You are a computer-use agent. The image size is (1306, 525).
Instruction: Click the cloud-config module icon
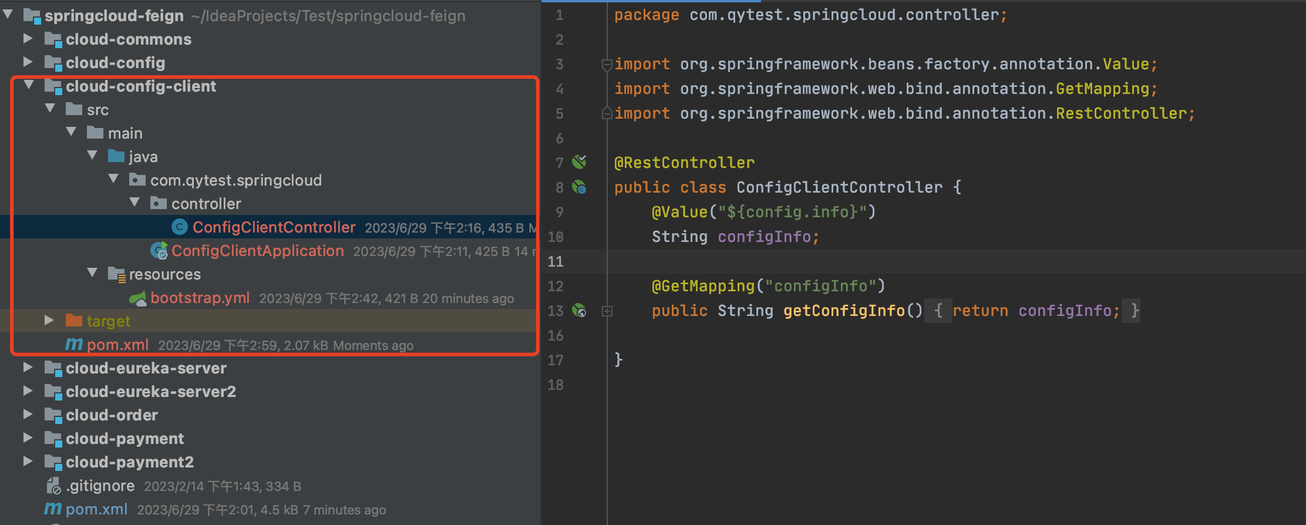click(53, 63)
